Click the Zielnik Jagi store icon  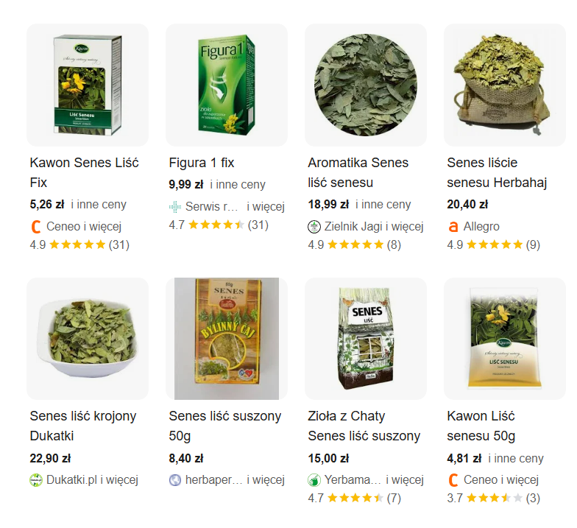[x=314, y=227]
